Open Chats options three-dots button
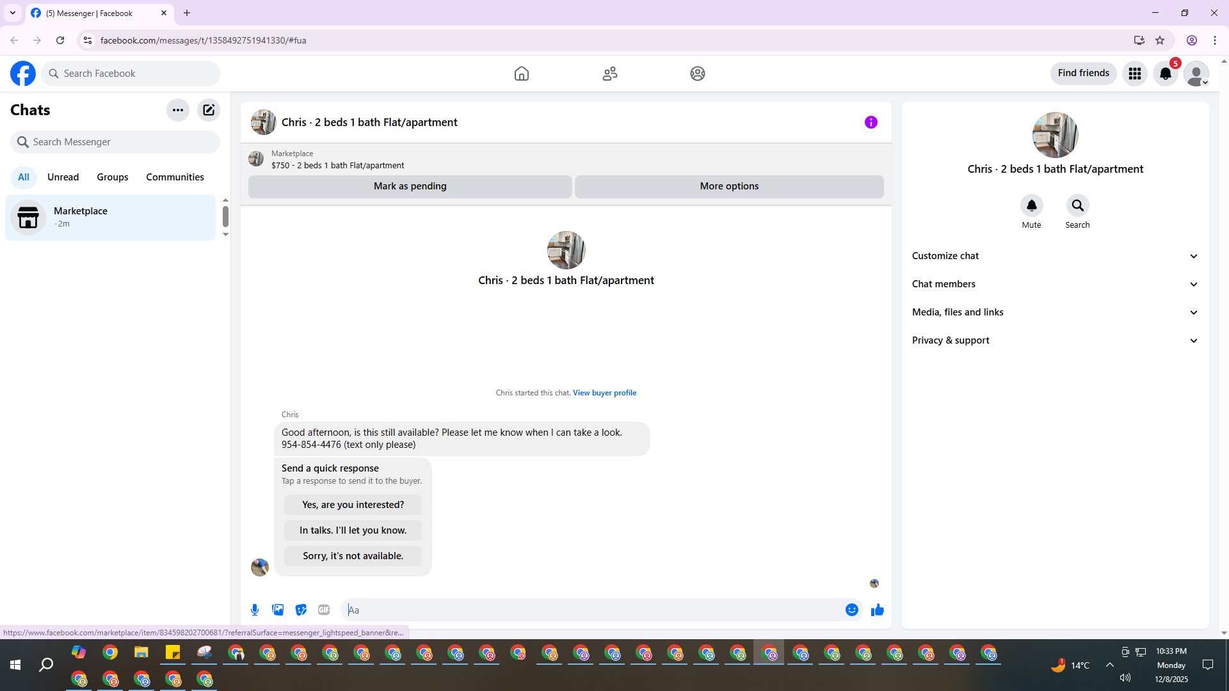The image size is (1229, 691). (178, 110)
